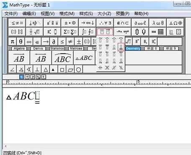Insert parallelogram symbol

tap(70, 69)
